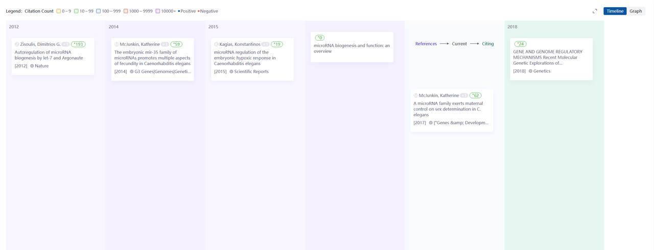Click the [2018] year tag on Genetics card
This screenshot has width=654, height=250.
click(x=520, y=71)
